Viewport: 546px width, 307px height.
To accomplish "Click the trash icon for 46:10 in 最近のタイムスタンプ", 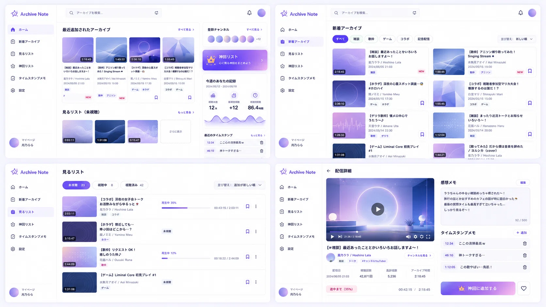I will tap(262, 151).
